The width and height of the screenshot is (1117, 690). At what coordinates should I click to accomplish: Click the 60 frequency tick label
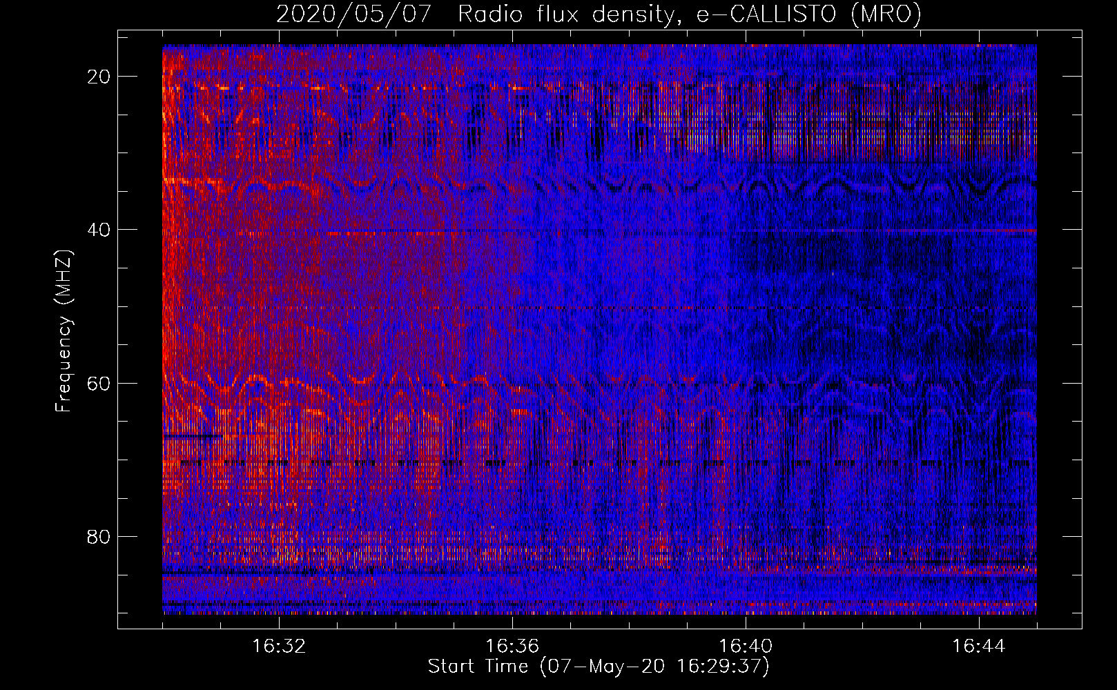pos(99,383)
